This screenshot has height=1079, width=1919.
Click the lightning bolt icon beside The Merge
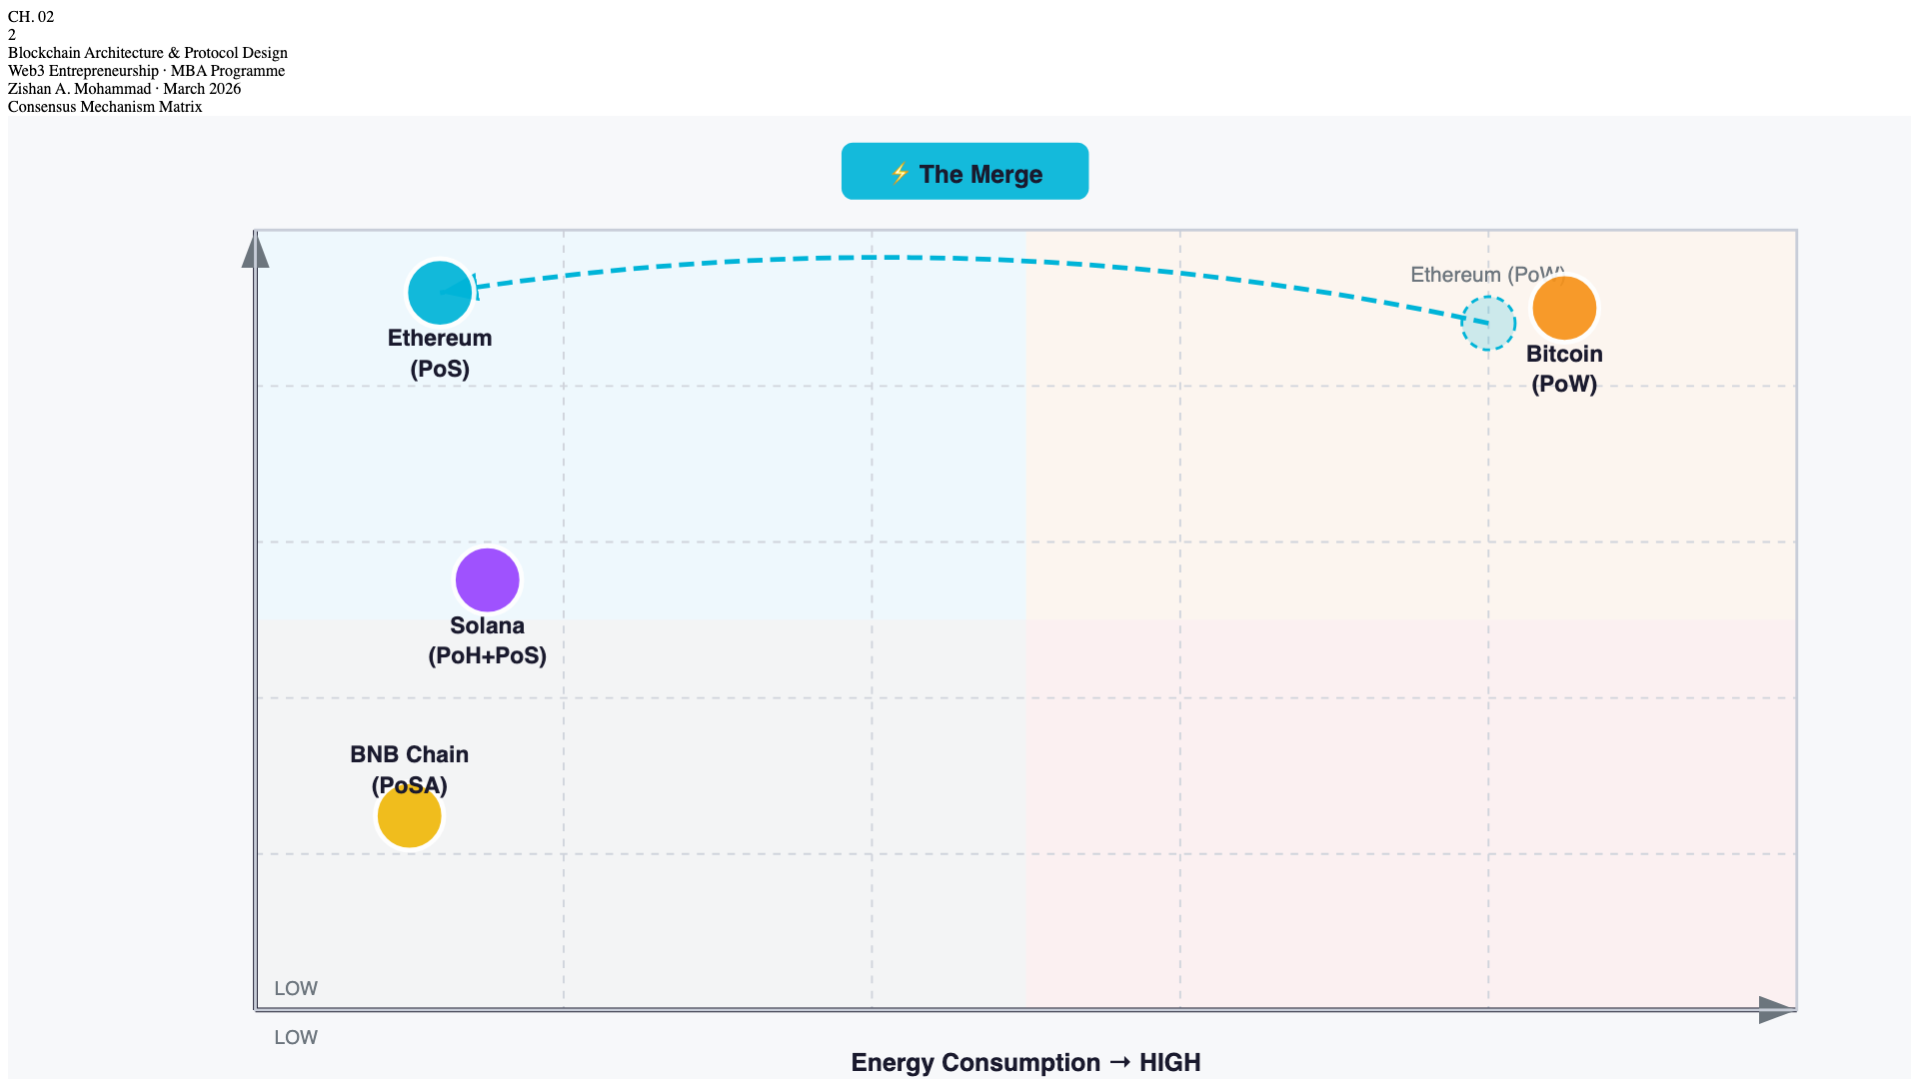pyautogui.click(x=900, y=174)
